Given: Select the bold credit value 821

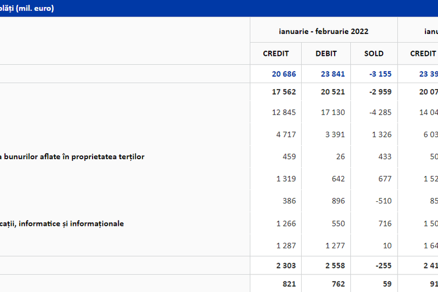Looking at the screenshot, I should (x=288, y=284).
